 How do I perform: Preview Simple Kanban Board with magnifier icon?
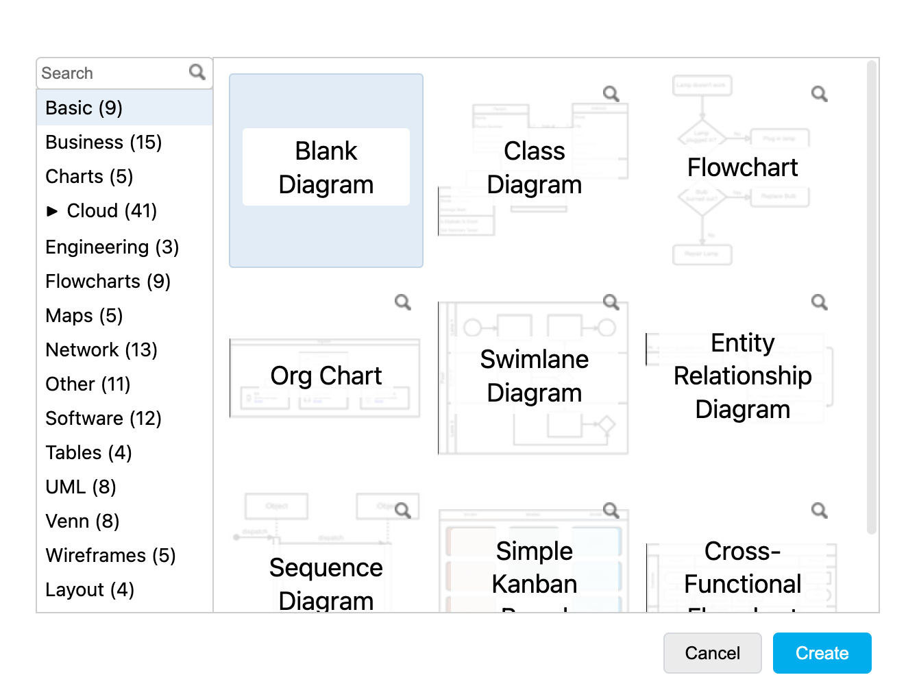[x=611, y=511]
